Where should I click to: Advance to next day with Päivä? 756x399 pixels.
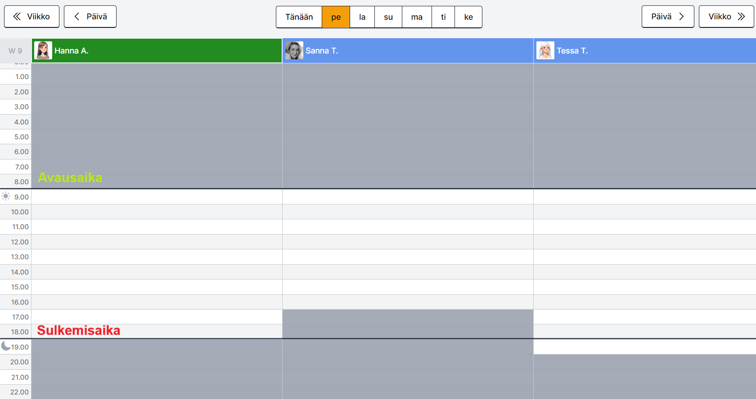click(668, 17)
